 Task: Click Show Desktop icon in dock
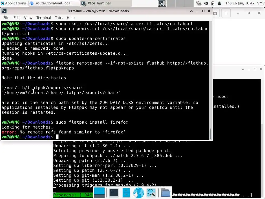(99, 193)
